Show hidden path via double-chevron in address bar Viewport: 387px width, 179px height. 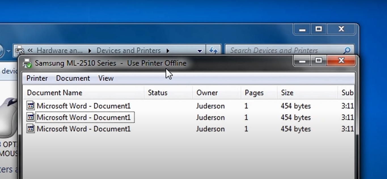tap(30, 50)
